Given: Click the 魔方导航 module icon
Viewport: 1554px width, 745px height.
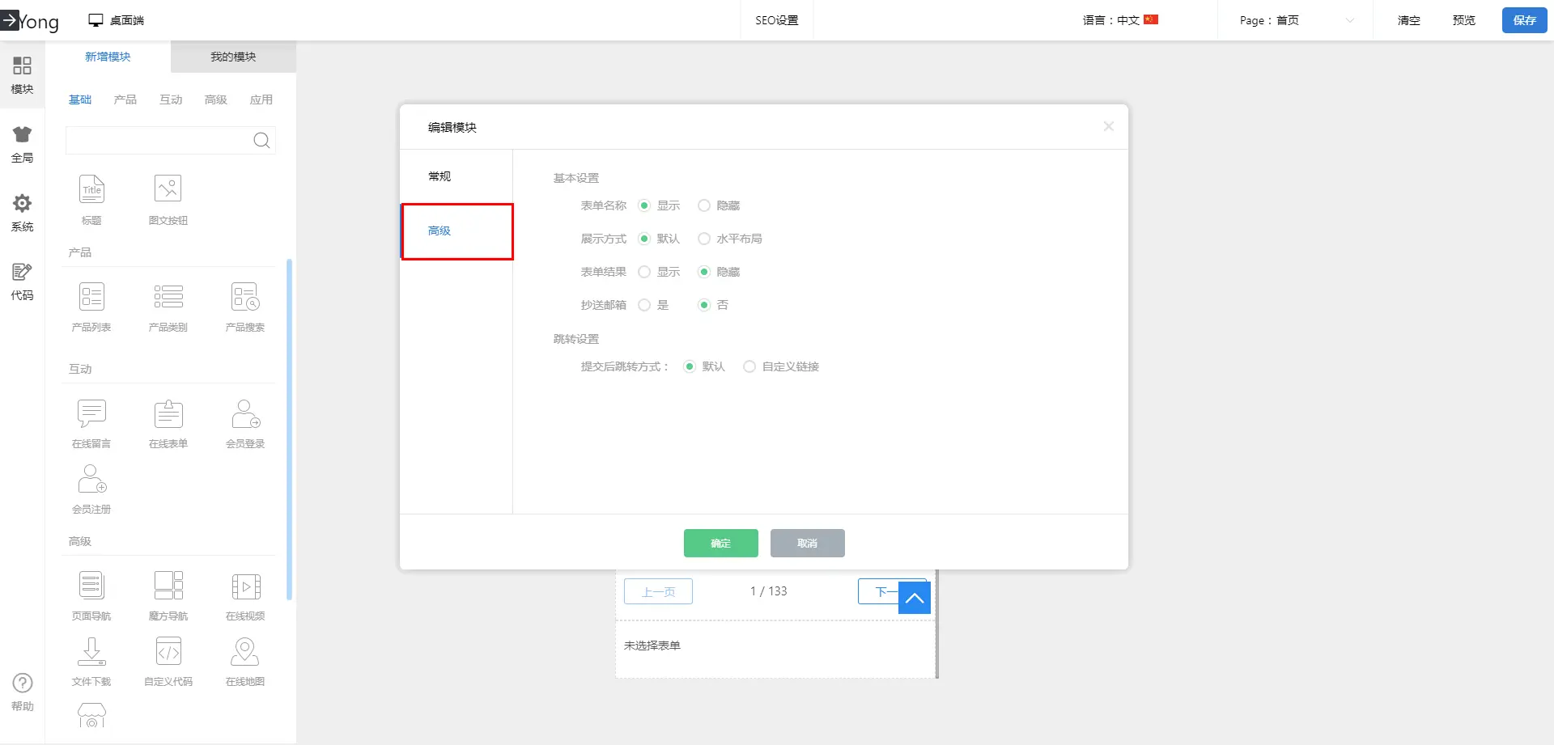Looking at the screenshot, I should [x=168, y=586].
